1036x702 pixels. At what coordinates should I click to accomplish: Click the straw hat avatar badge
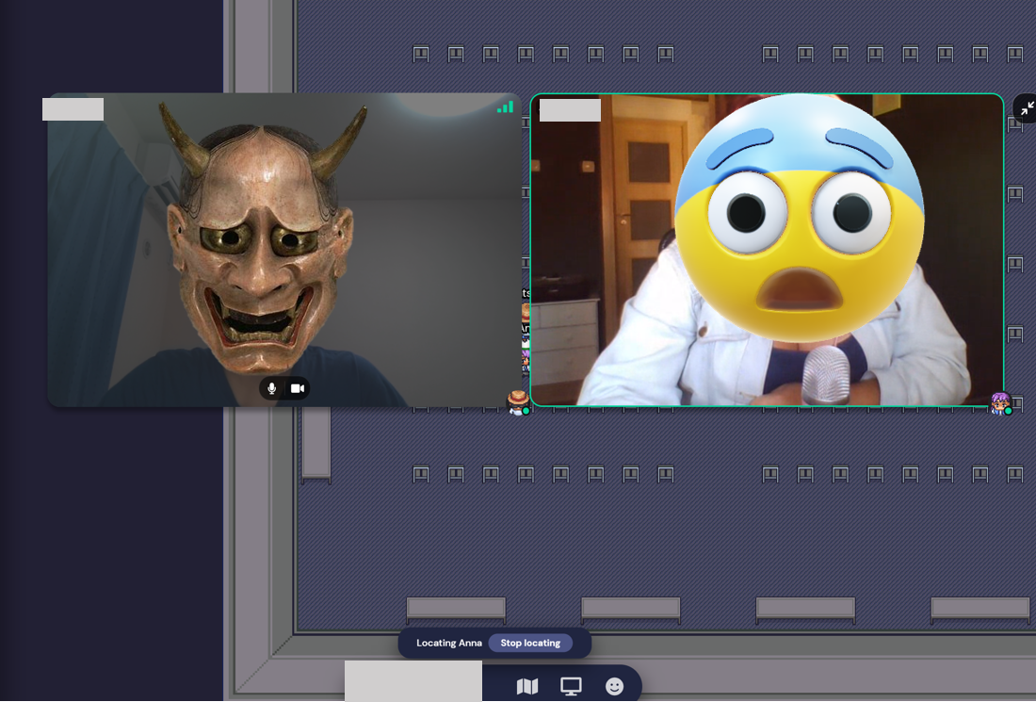[518, 402]
